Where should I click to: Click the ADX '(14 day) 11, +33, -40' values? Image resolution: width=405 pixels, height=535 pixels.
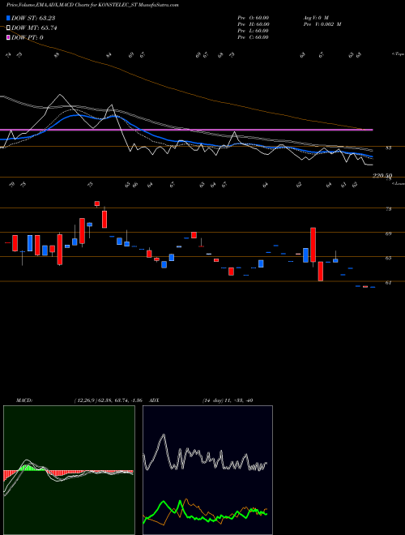228,400
